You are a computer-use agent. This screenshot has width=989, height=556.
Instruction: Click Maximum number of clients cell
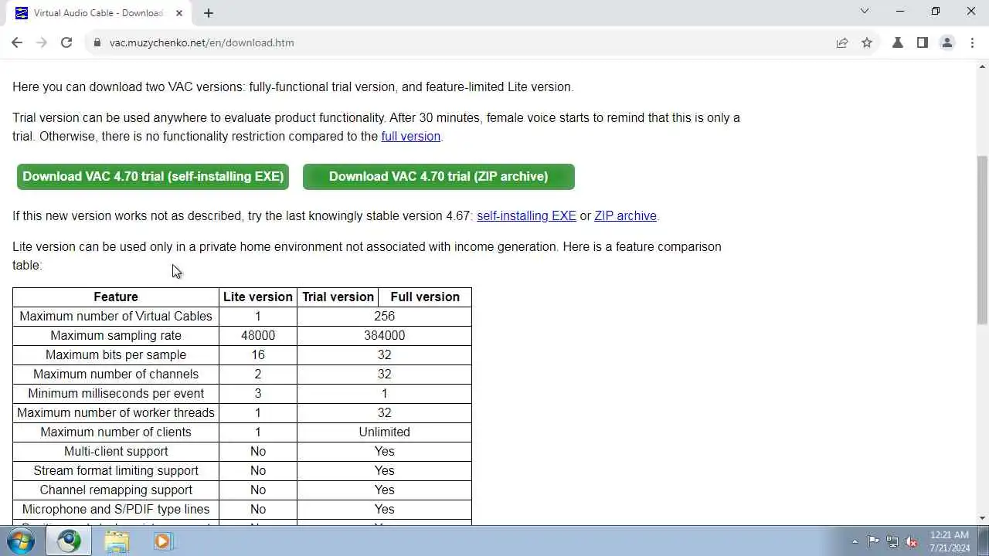tap(116, 432)
